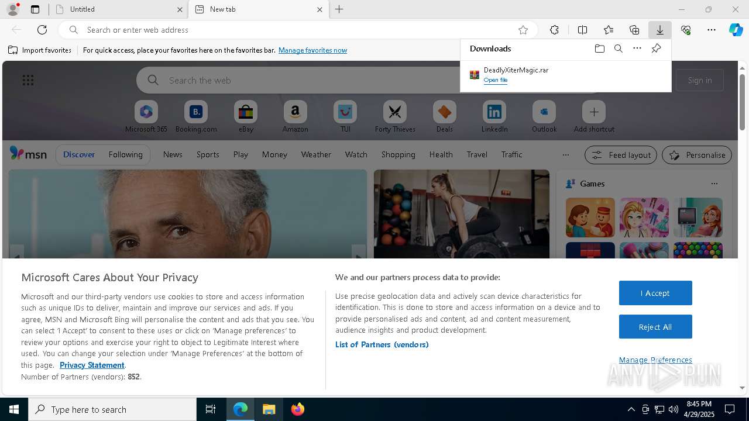749x421 pixels.
Task: Open more options in Downloads panel
Action: click(x=637, y=49)
